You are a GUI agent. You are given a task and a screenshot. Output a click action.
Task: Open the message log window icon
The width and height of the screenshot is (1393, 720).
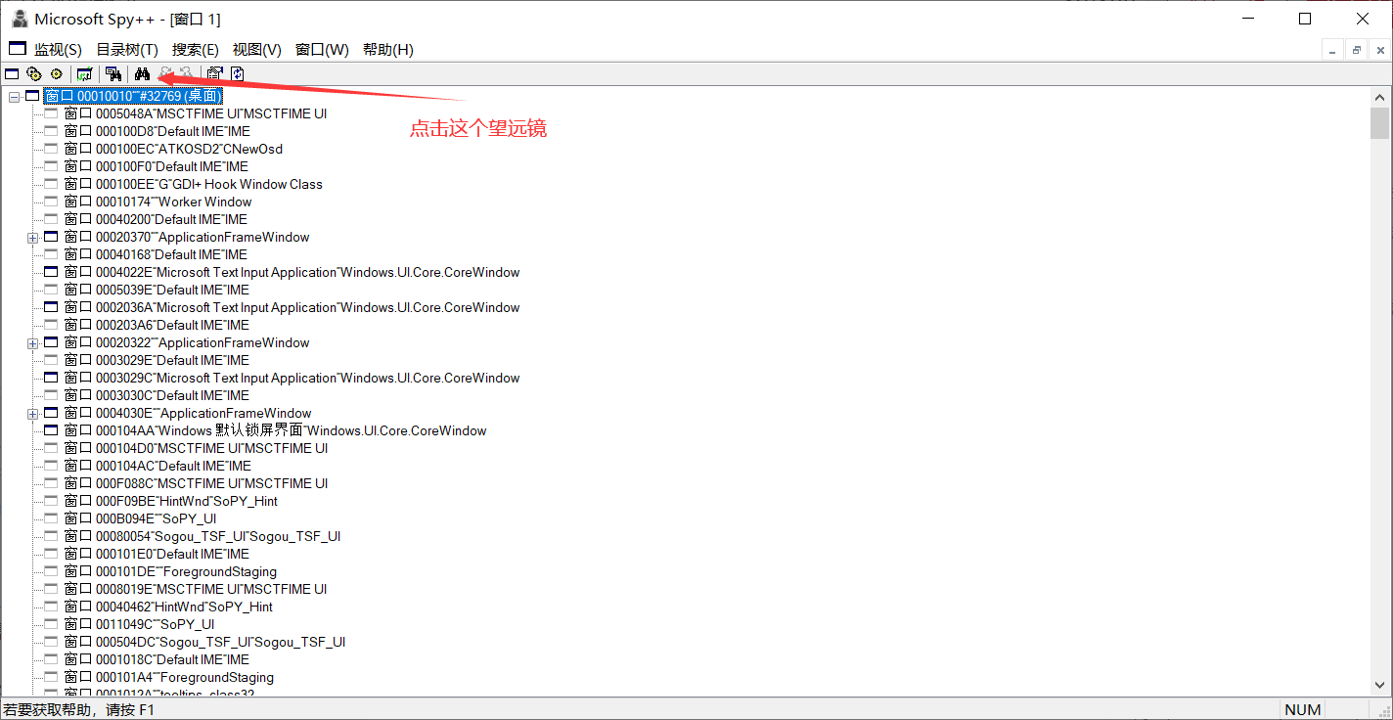point(84,73)
